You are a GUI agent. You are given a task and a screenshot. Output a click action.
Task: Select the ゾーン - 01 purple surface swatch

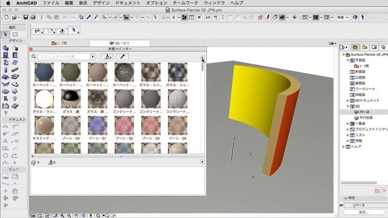(x=98, y=125)
